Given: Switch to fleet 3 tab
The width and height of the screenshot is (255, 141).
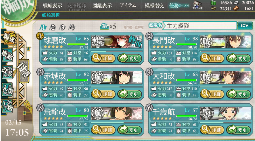Looking at the screenshot, I should tap(62, 28).
